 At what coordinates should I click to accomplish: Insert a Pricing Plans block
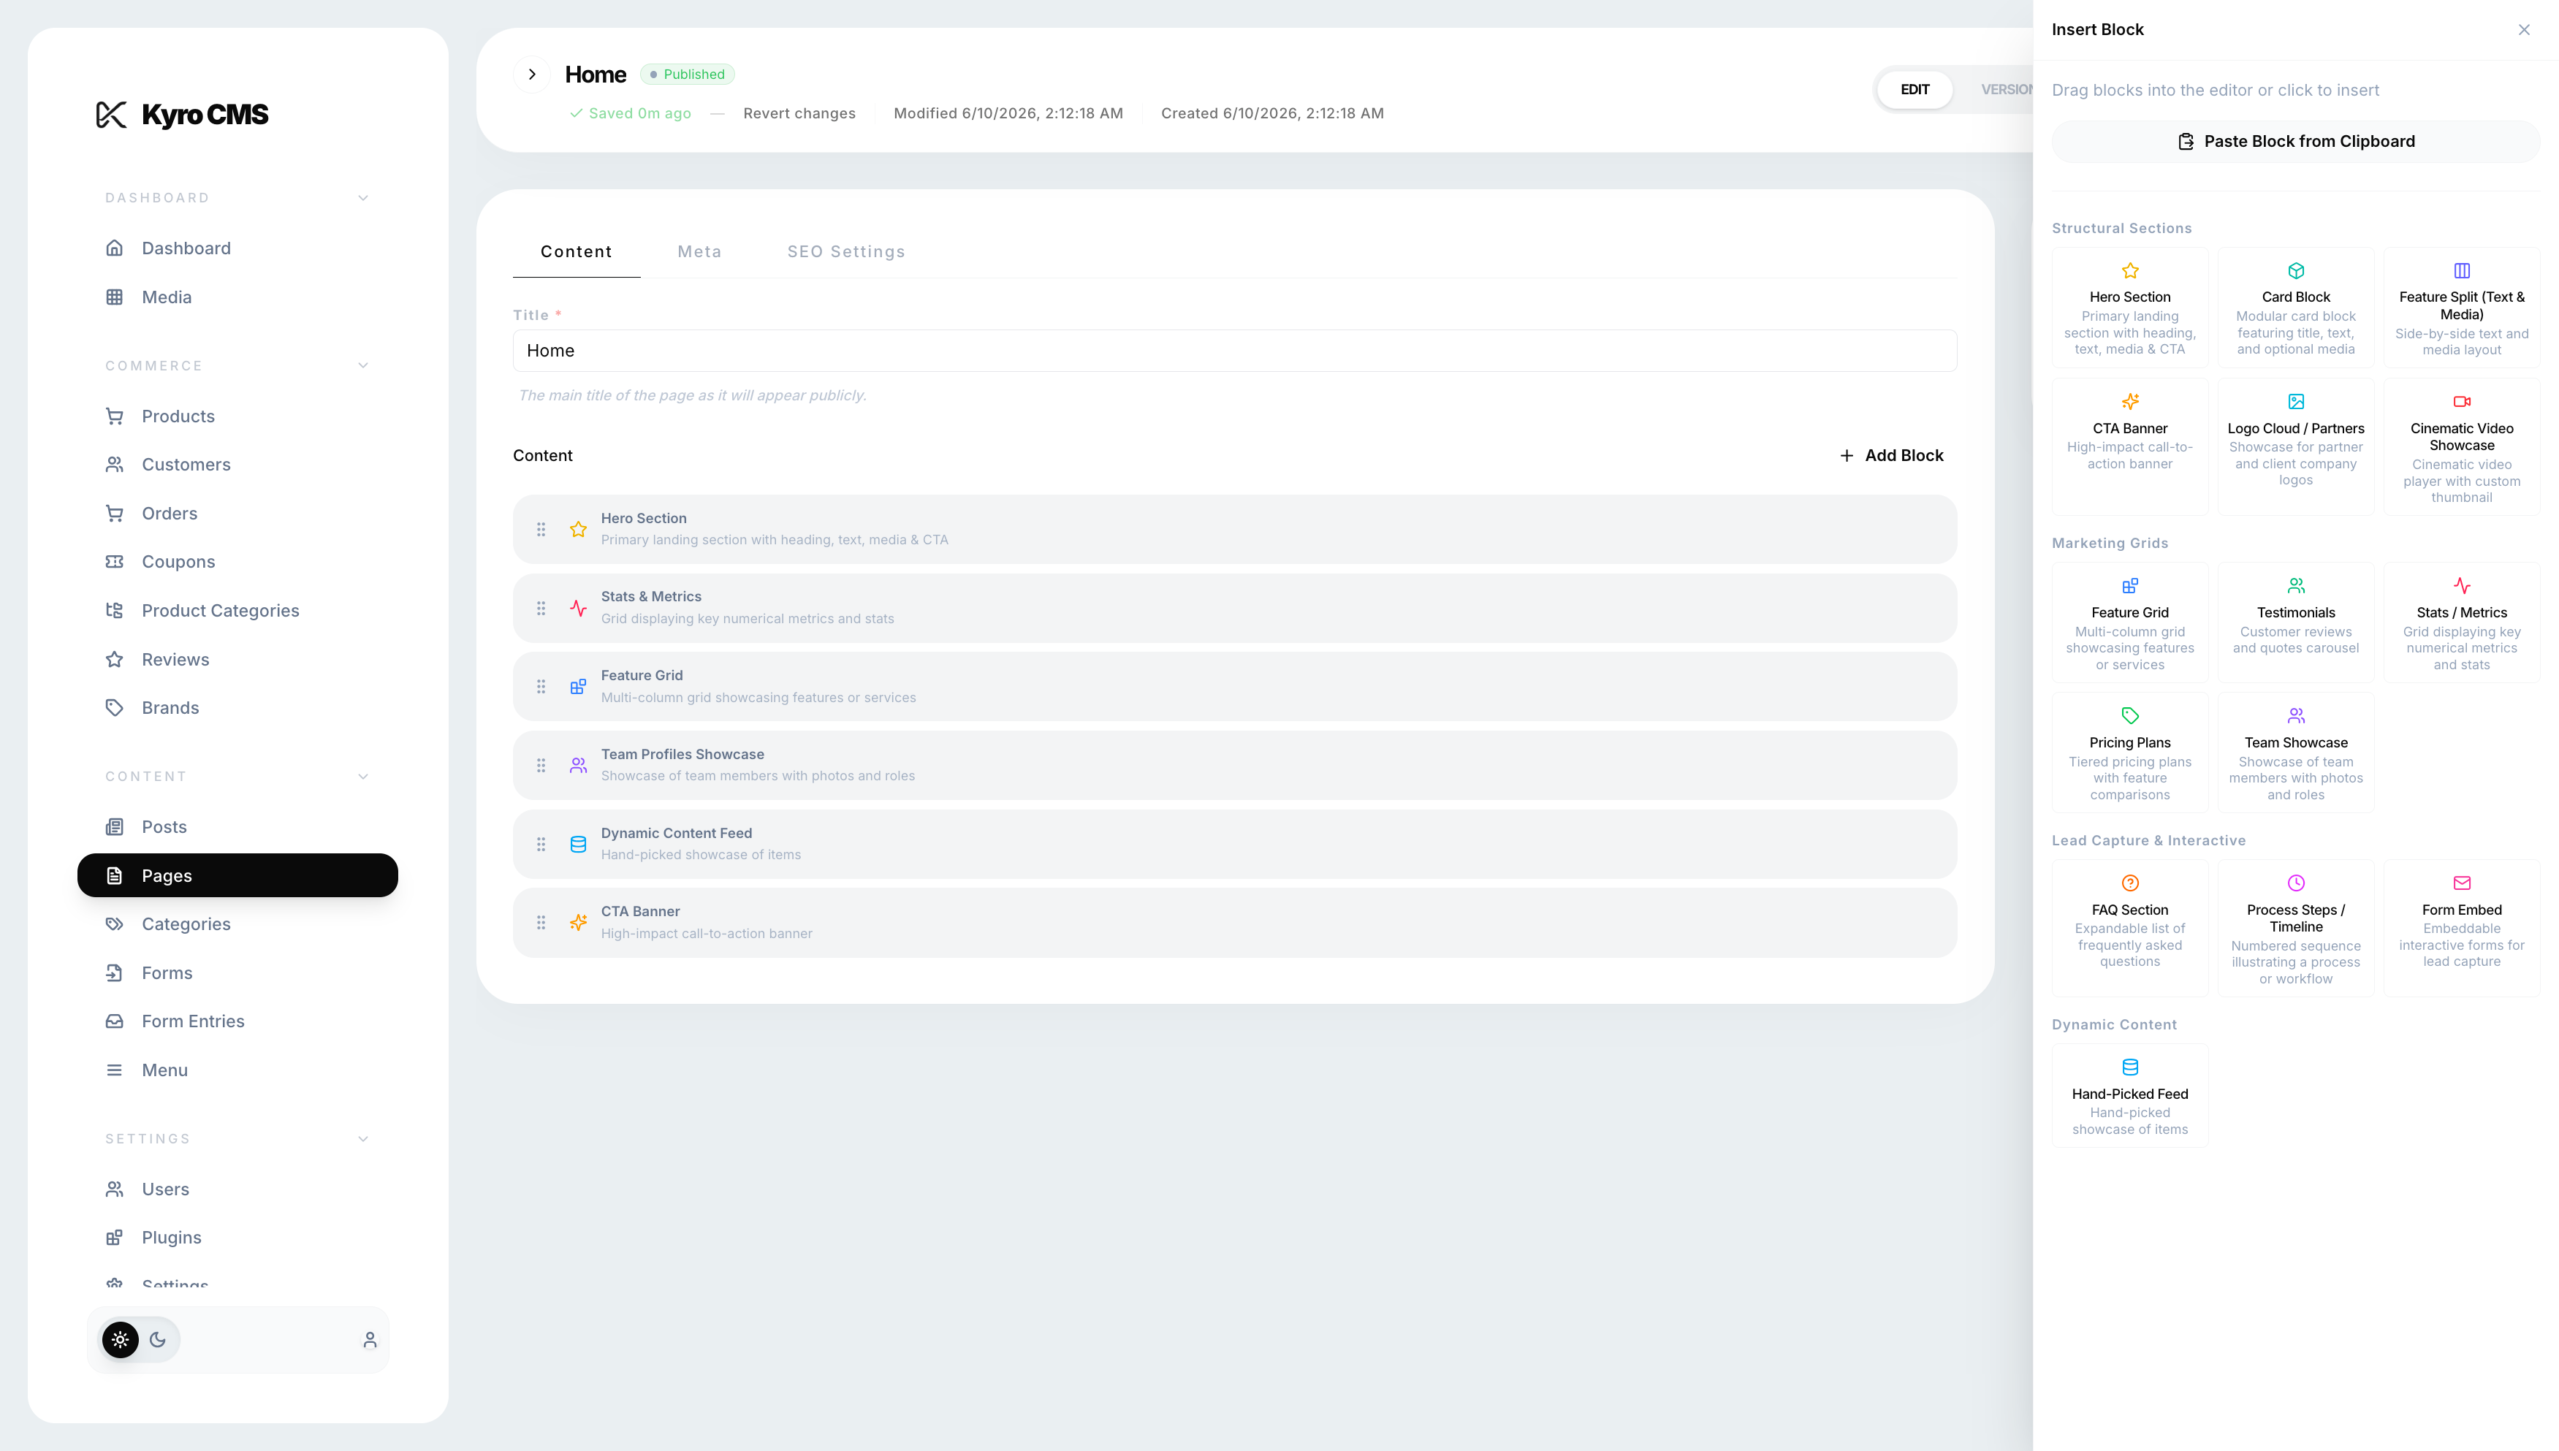(2129, 753)
